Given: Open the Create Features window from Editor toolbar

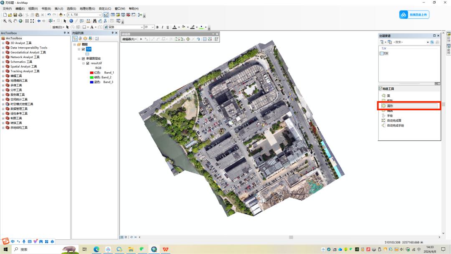Looking at the screenshot, I should click(216, 39).
